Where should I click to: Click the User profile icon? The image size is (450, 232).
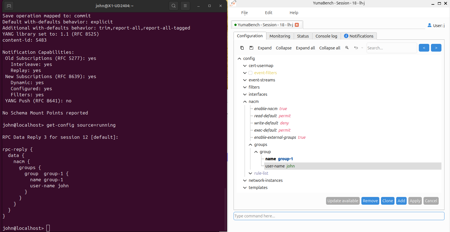tap(430, 25)
